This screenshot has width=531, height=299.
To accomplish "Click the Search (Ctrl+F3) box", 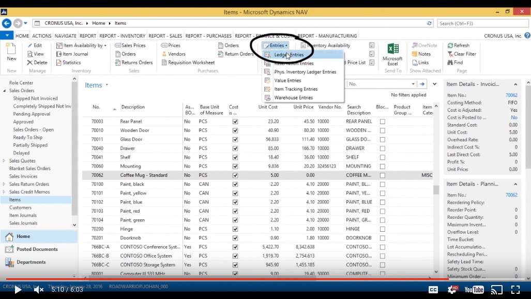I will (x=482, y=23).
